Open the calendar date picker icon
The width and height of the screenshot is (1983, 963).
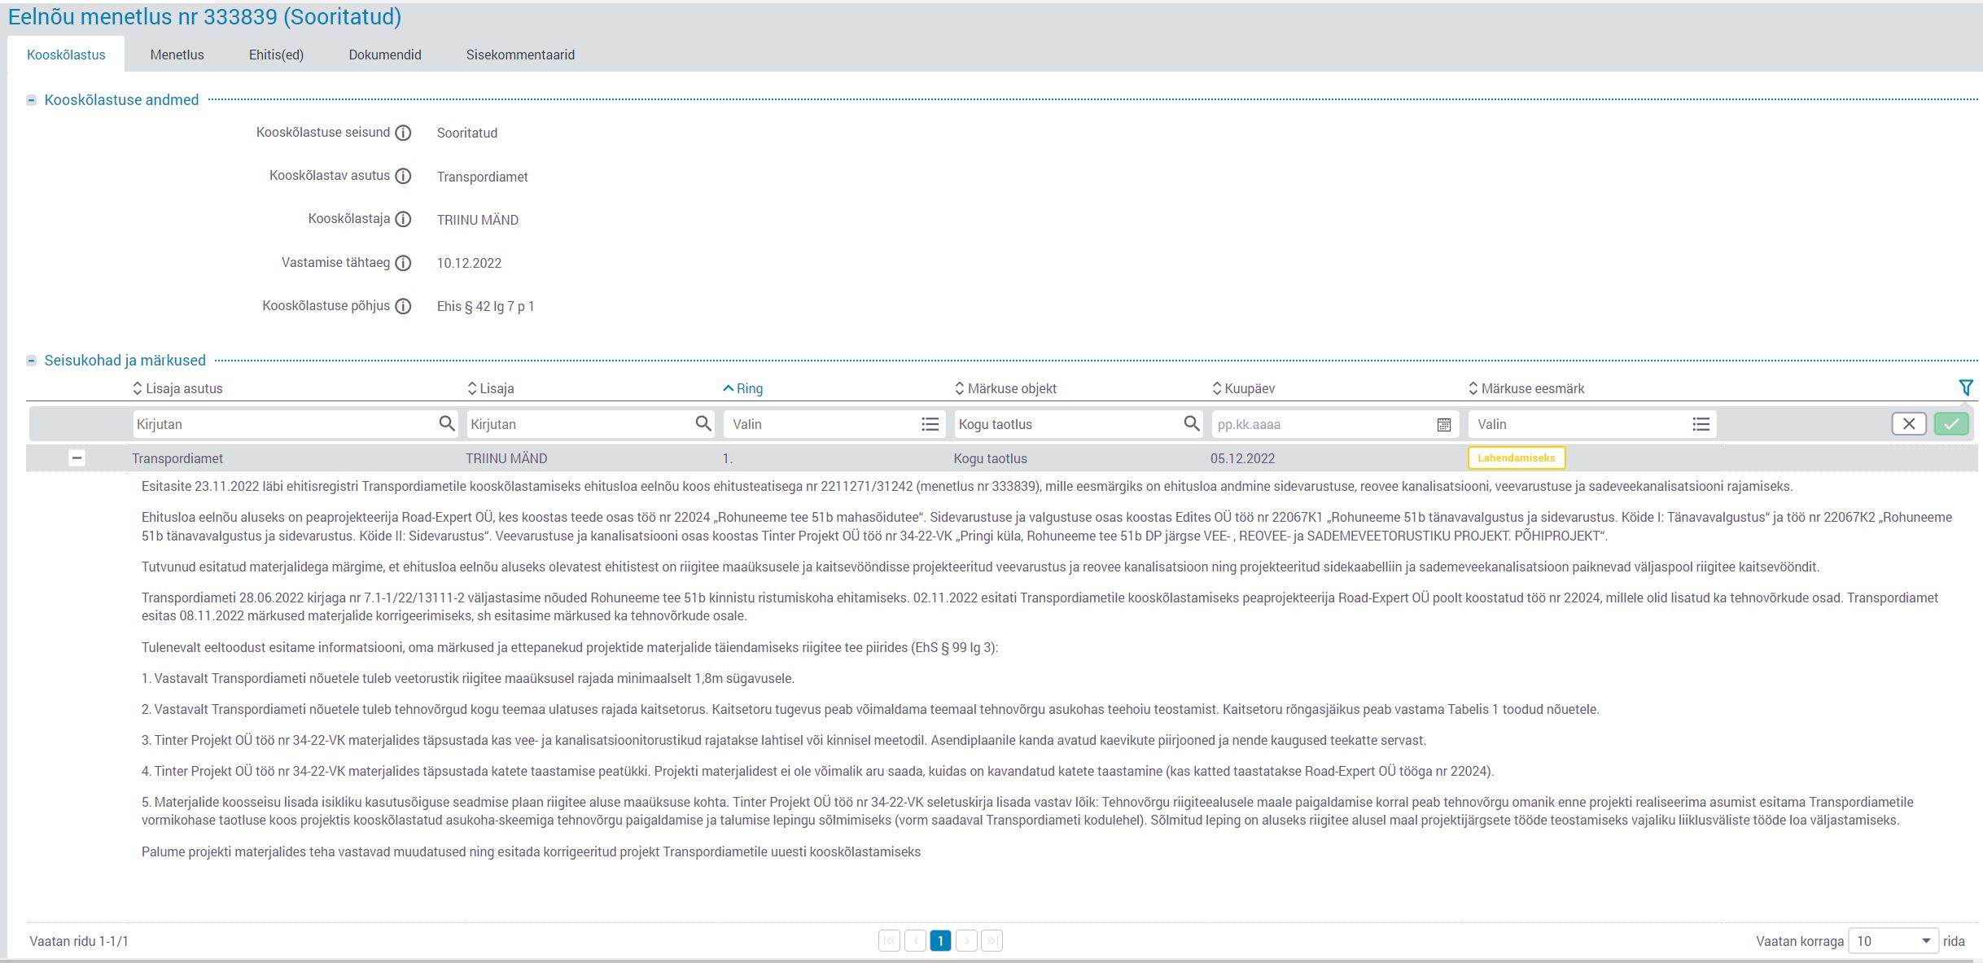coord(1444,424)
